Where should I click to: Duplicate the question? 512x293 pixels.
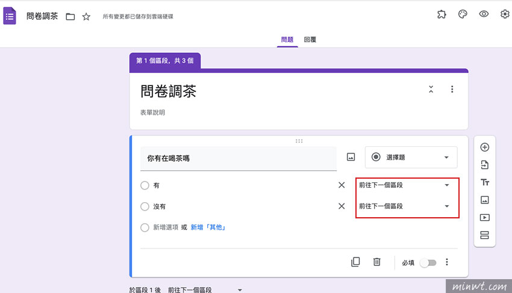click(x=355, y=262)
